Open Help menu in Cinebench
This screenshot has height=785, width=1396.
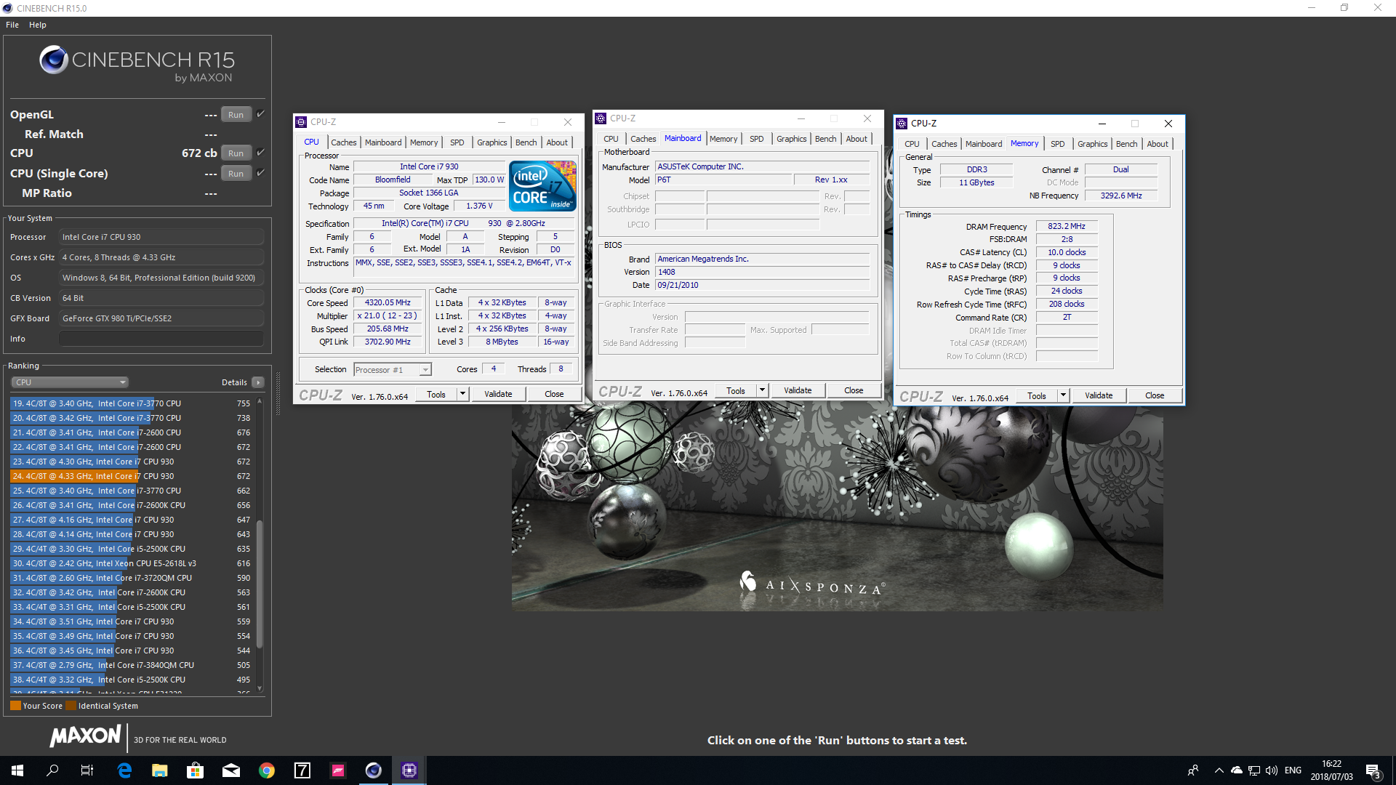38,25
